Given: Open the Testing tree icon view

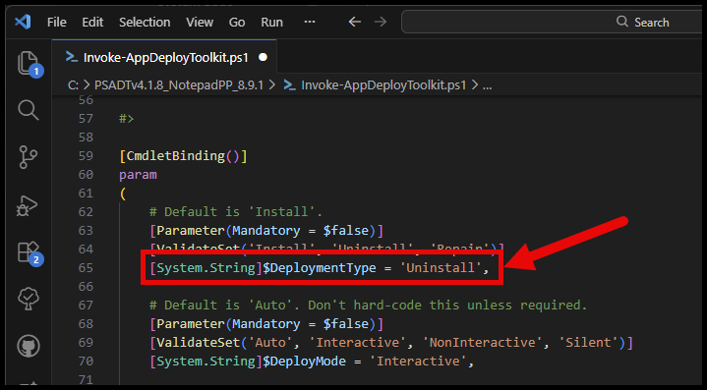Looking at the screenshot, I should click(29, 299).
